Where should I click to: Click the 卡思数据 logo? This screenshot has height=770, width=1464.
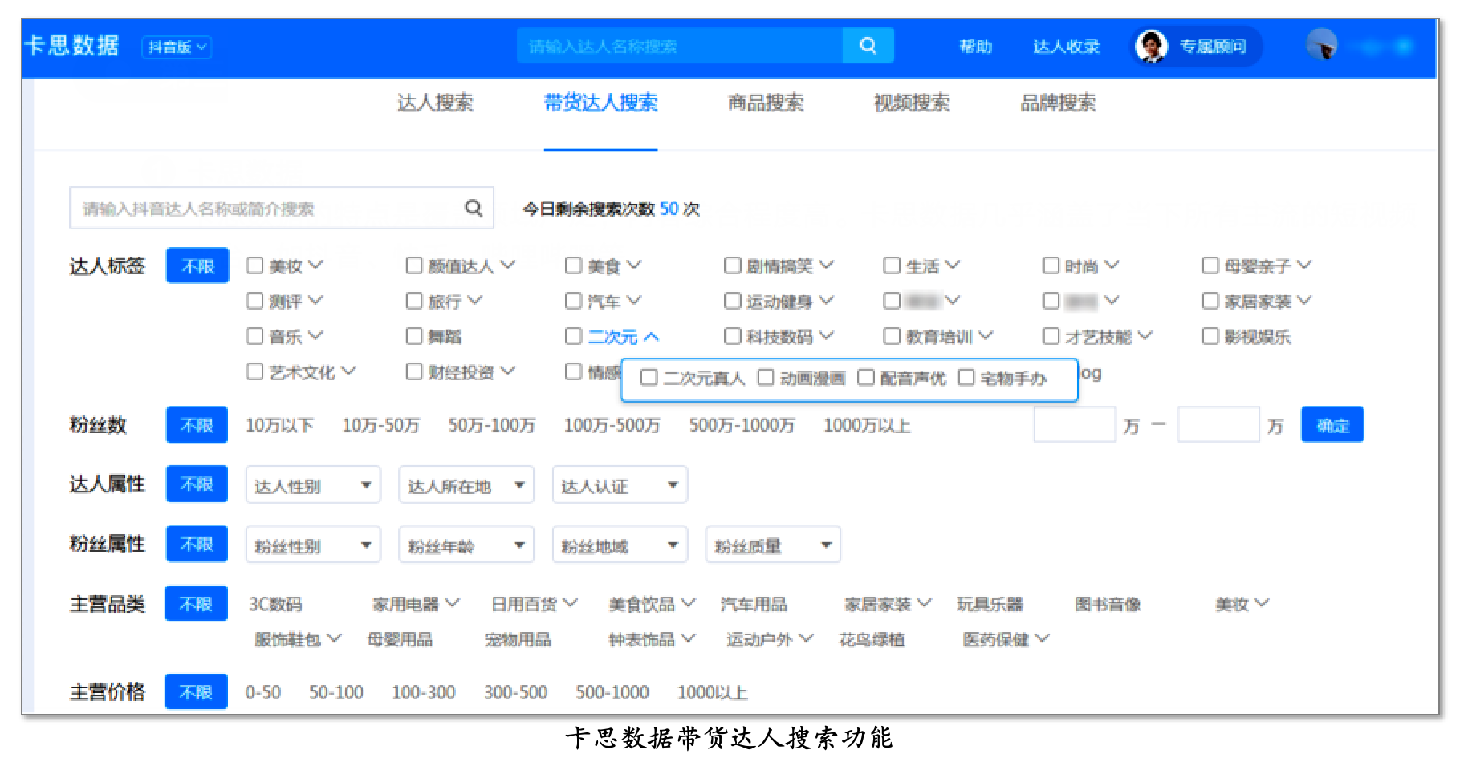[x=72, y=45]
